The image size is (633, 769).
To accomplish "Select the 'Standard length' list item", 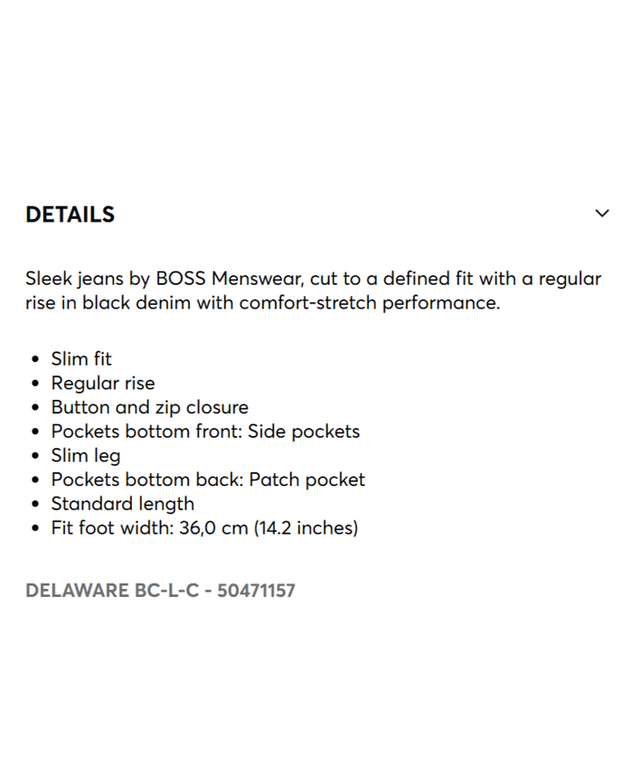I will click(122, 504).
